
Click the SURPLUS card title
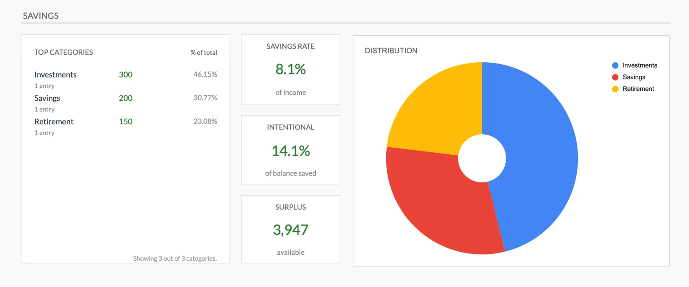point(291,207)
